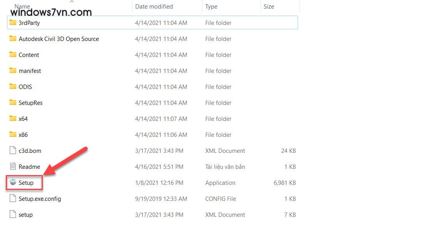This screenshot has height=248, width=430.
Task: Select the manifest folder icon
Action: tap(13, 71)
